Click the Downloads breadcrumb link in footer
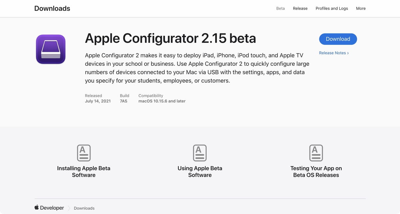This screenshot has height=214, width=400. 84,208
